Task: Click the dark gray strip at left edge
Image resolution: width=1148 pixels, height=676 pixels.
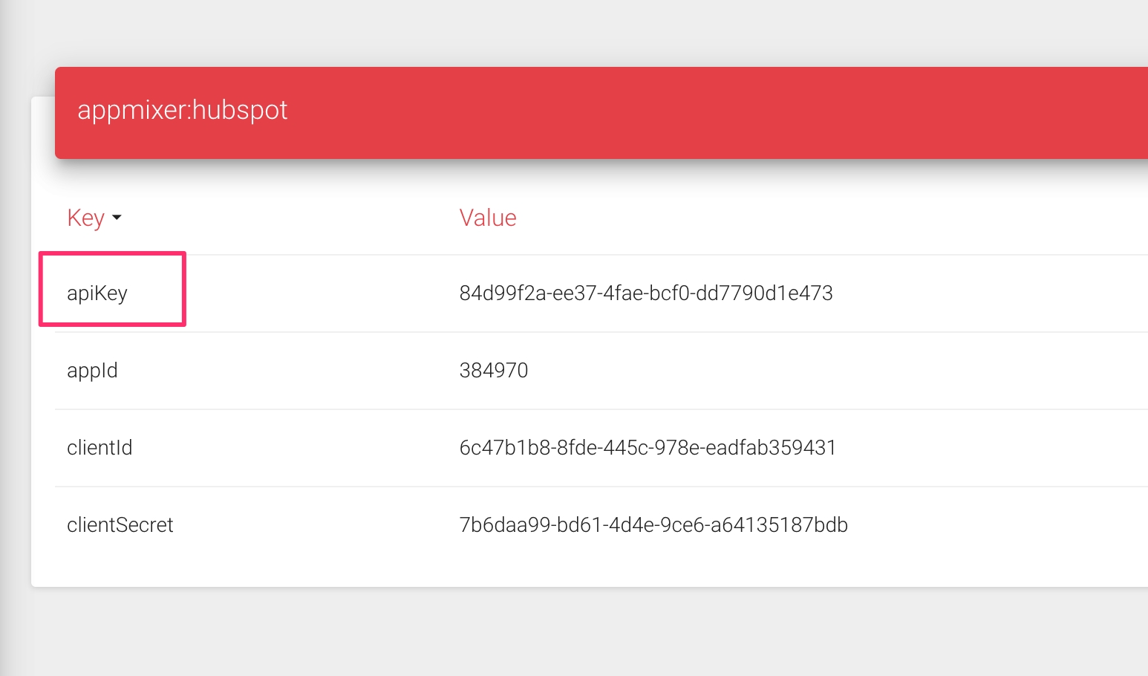Action: [10, 371]
